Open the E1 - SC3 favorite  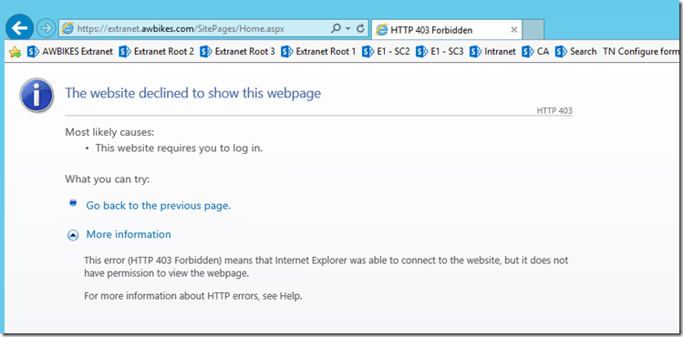tap(440, 52)
